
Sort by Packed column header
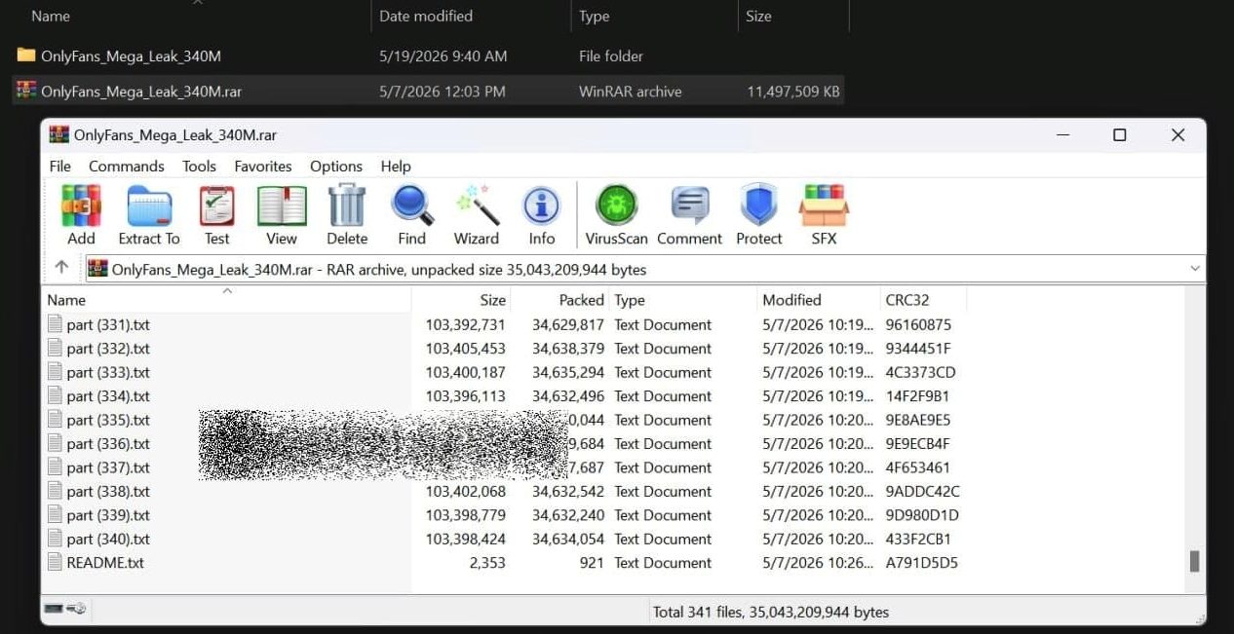560,300
